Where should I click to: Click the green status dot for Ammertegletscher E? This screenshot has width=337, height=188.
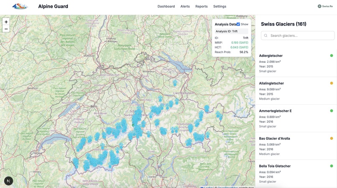332,111
